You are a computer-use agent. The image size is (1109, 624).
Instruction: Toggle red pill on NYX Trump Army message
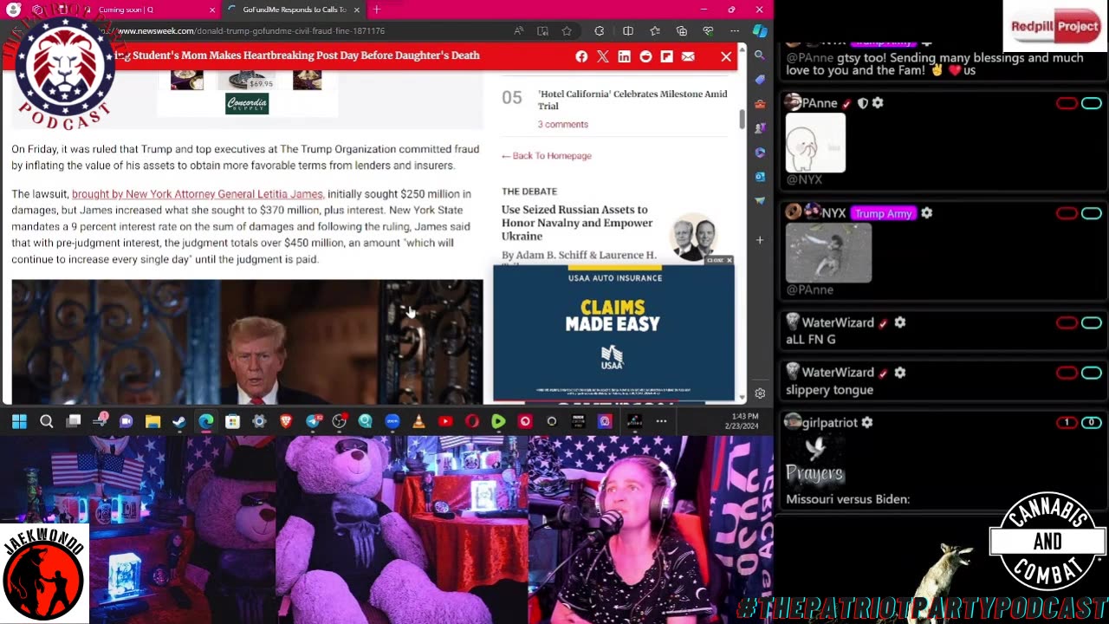click(1067, 213)
